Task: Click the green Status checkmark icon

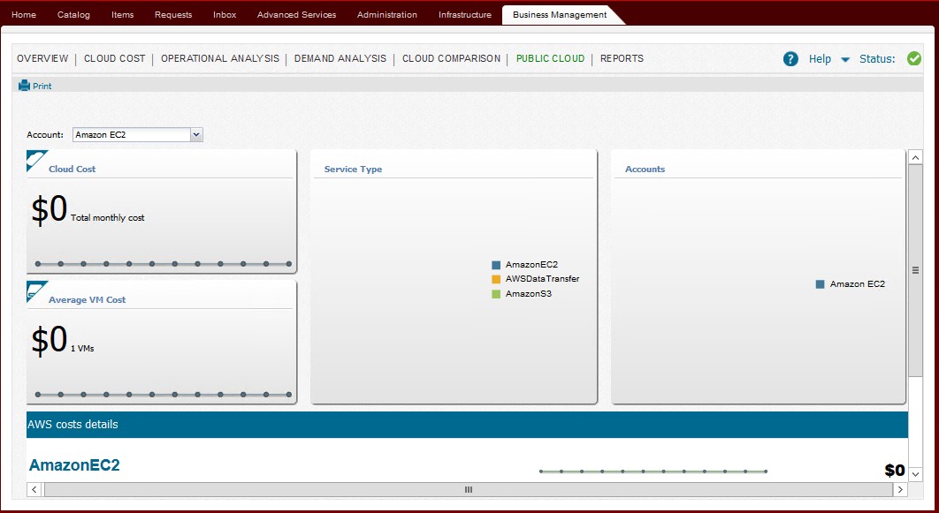Action: pos(914,59)
